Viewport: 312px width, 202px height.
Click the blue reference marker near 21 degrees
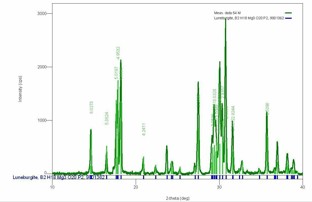(x=144, y=177)
